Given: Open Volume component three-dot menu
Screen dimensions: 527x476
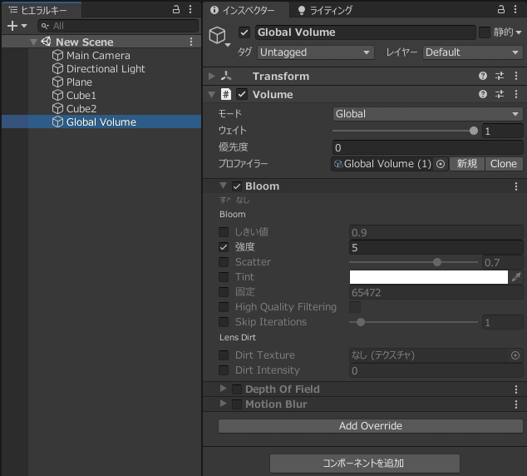Looking at the screenshot, I should click(516, 94).
